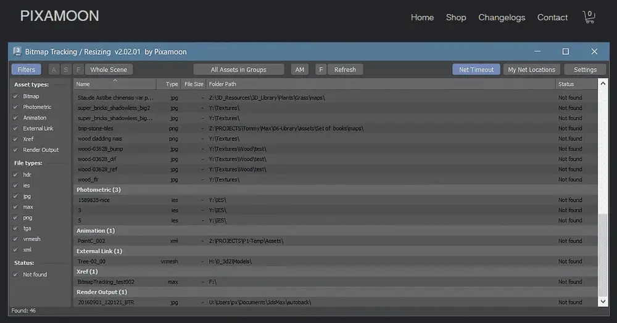
Task: Click the F button beside Refresh
Action: tap(321, 70)
